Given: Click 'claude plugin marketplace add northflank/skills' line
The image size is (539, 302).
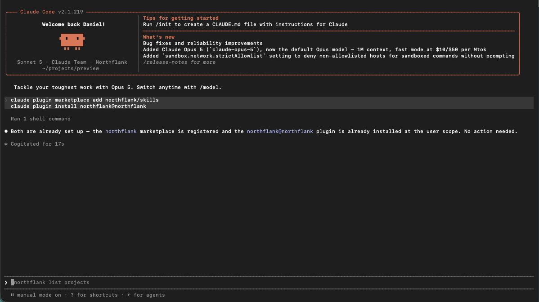Looking at the screenshot, I should click(85, 100).
